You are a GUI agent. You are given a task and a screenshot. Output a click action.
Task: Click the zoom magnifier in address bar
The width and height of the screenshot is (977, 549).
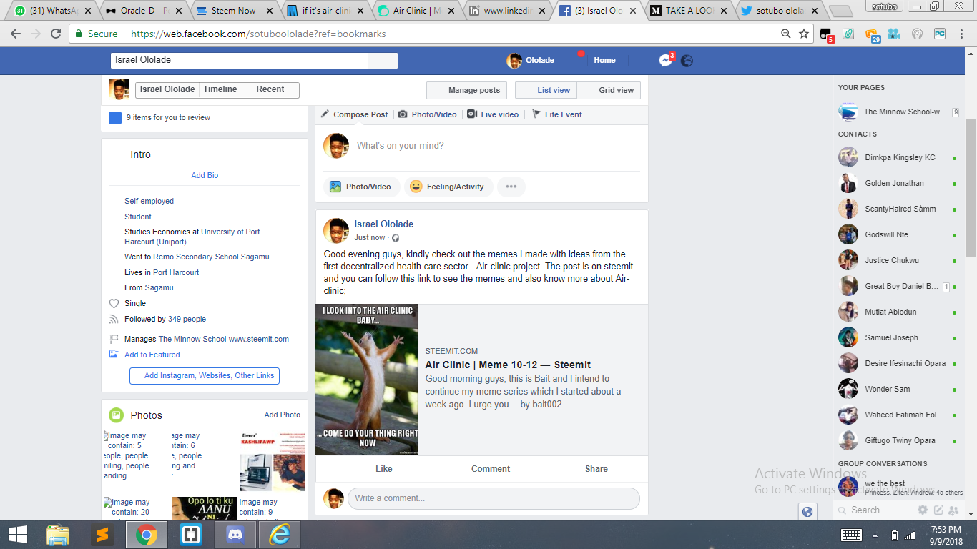[x=786, y=34]
